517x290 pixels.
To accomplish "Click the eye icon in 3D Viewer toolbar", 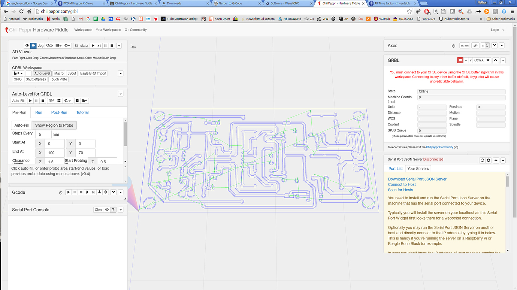I will [27, 46].
